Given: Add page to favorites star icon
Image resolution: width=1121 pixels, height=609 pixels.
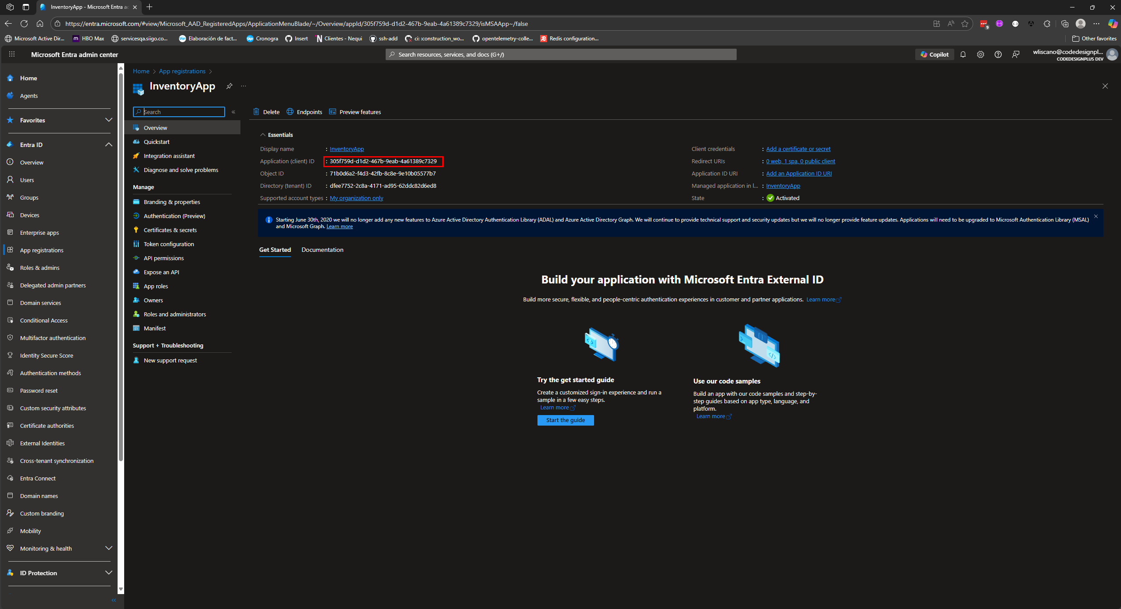Looking at the screenshot, I should click(x=965, y=24).
